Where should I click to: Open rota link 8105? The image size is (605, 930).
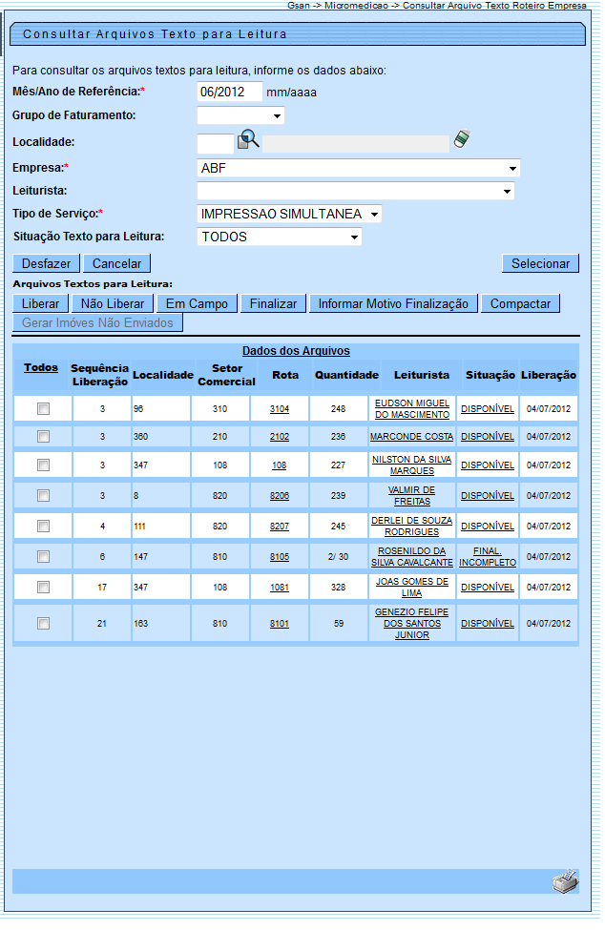[280, 557]
